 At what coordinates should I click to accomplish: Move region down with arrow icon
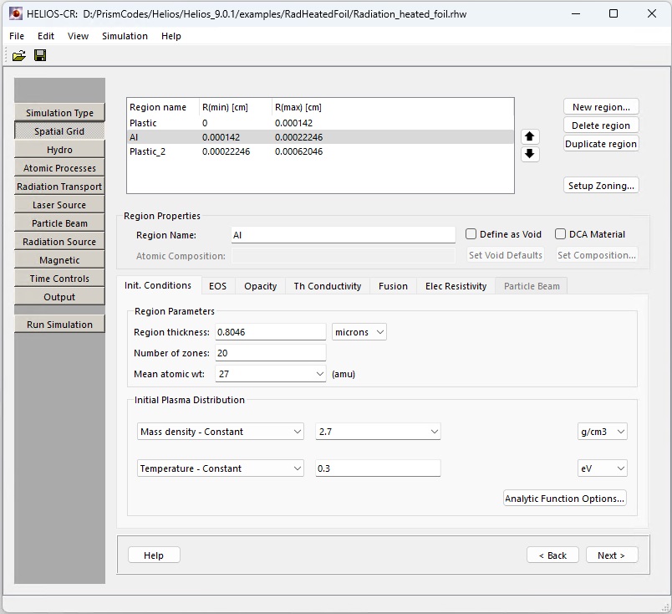click(x=530, y=154)
